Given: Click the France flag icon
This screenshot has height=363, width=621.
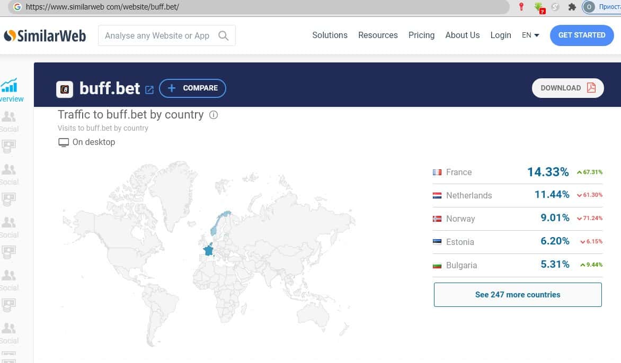Looking at the screenshot, I should pos(437,173).
